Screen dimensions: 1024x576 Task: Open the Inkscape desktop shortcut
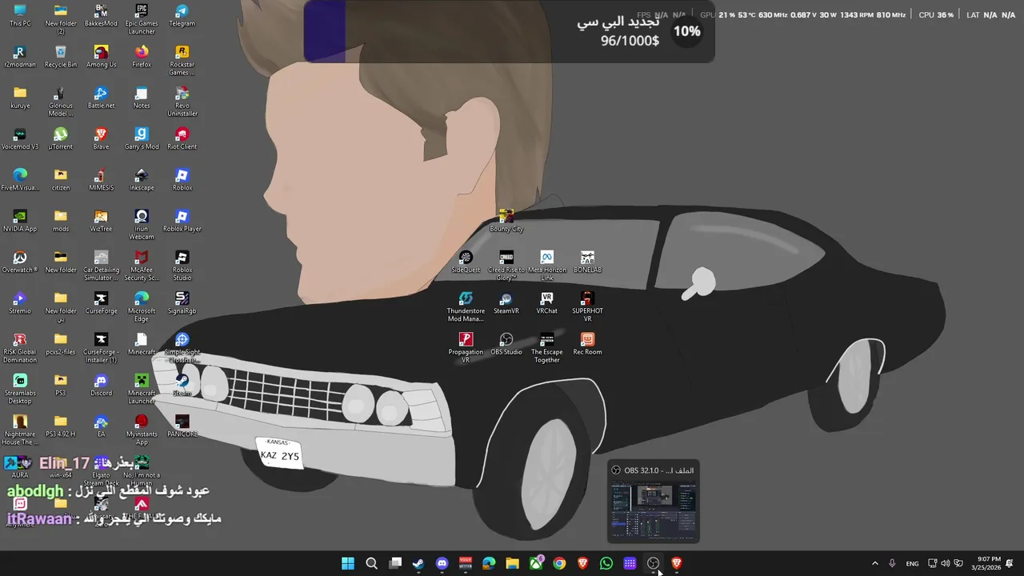coord(142,180)
